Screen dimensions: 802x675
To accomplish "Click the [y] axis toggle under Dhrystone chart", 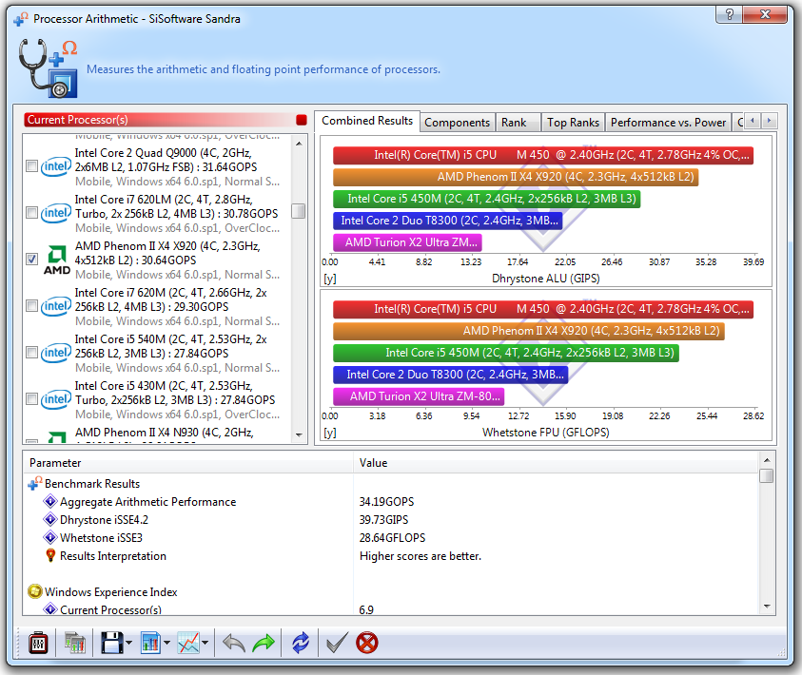I will (x=330, y=279).
